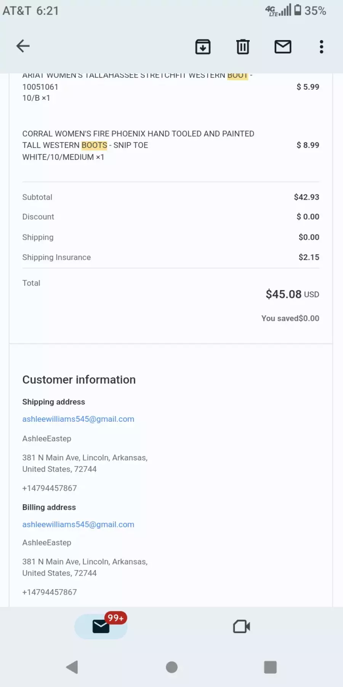This screenshot has width=343, height=687.
Task: Tap the Customer information heading
Action: [x=79, y=380]
